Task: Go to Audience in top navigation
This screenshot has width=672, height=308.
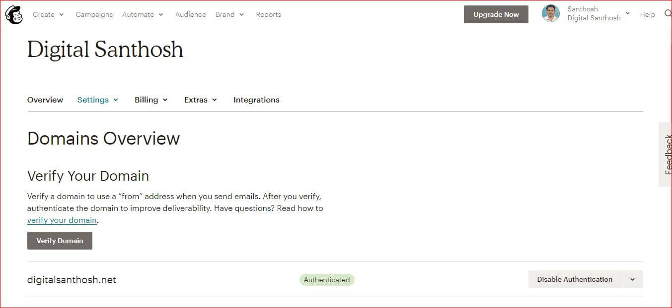Action: pos(191,14)
